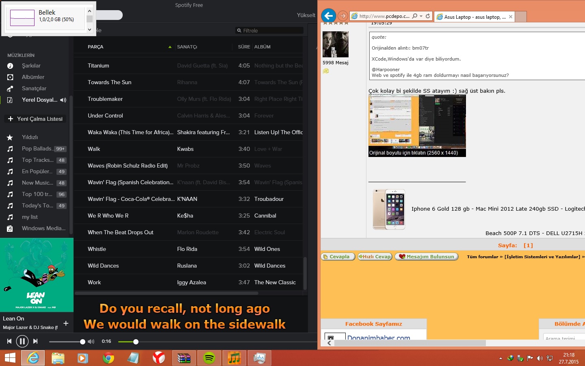The width and height of the screenshot is (585, 366).
Task: Open Google Chrome from the taskbar
Action: (x=108, y=358)
